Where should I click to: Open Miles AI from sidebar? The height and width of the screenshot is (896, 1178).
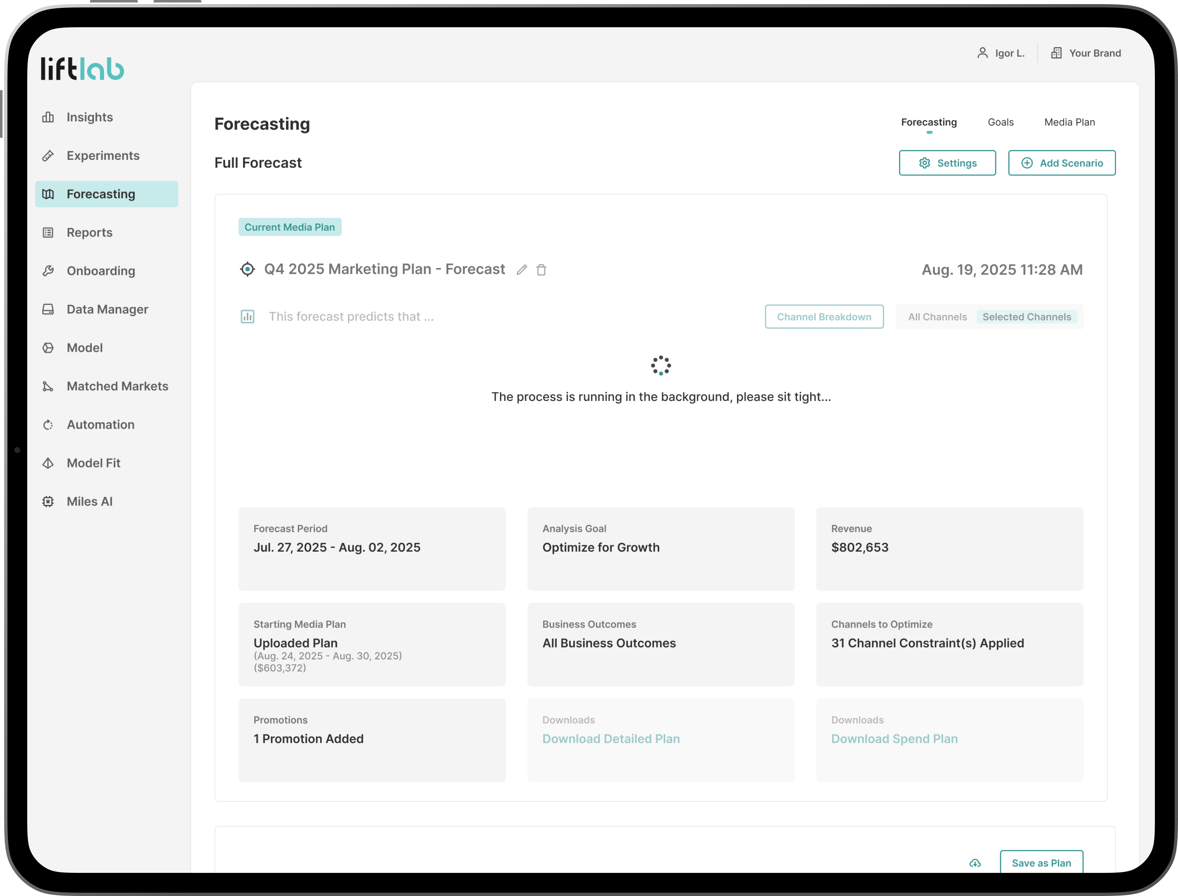point(90,501)
